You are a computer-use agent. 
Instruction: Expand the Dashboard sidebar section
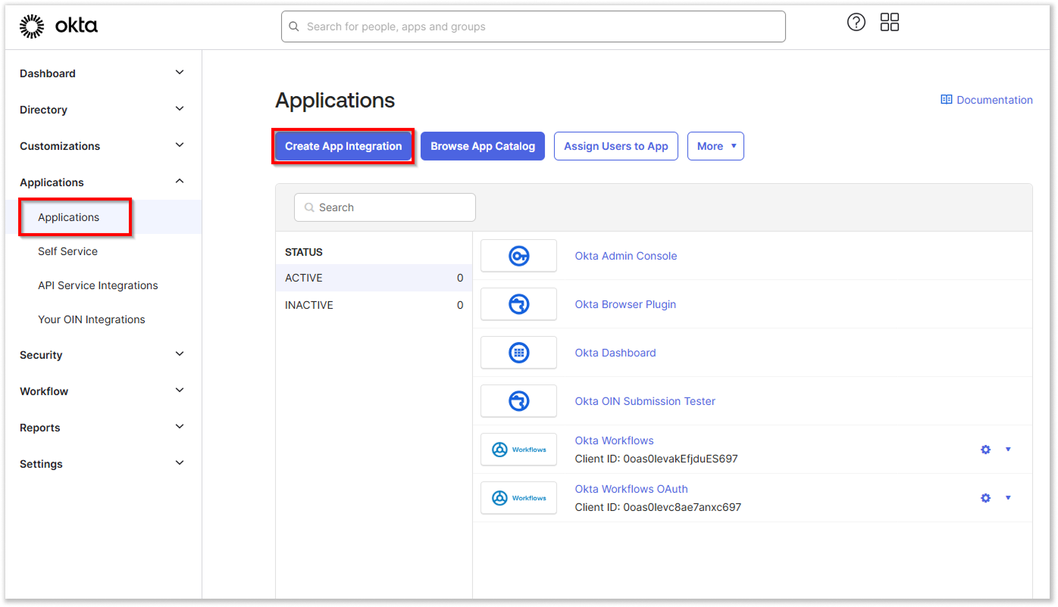tap(180, 73)
